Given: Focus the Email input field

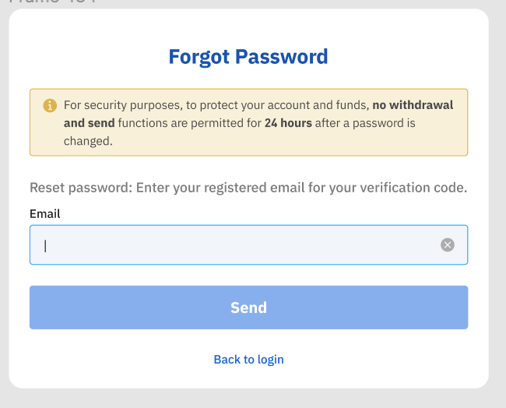Looking at the screenshot, I should [234, 245].
